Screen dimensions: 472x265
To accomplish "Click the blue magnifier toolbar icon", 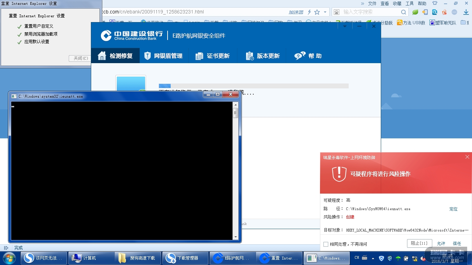I will coord(435,12).
